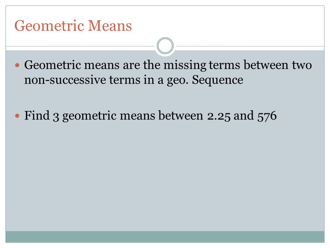Click the word "Geometric" starting the first bullet
This screenshot has width=330, height=248.
[53, 65]
